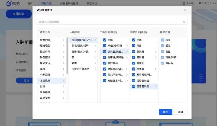Open 首页 in top navigation
218x126 pixels.
tap(30, 3)
